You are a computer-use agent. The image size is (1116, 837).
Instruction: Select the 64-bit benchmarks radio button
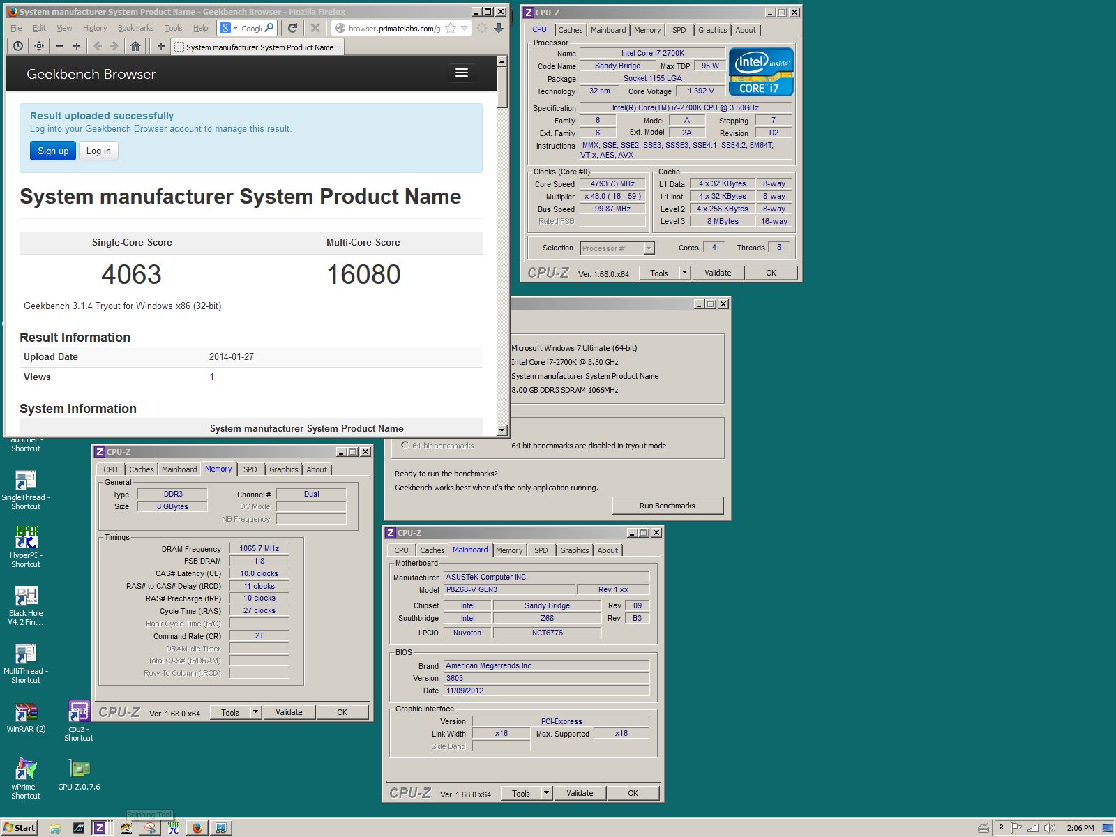[405, 445]
